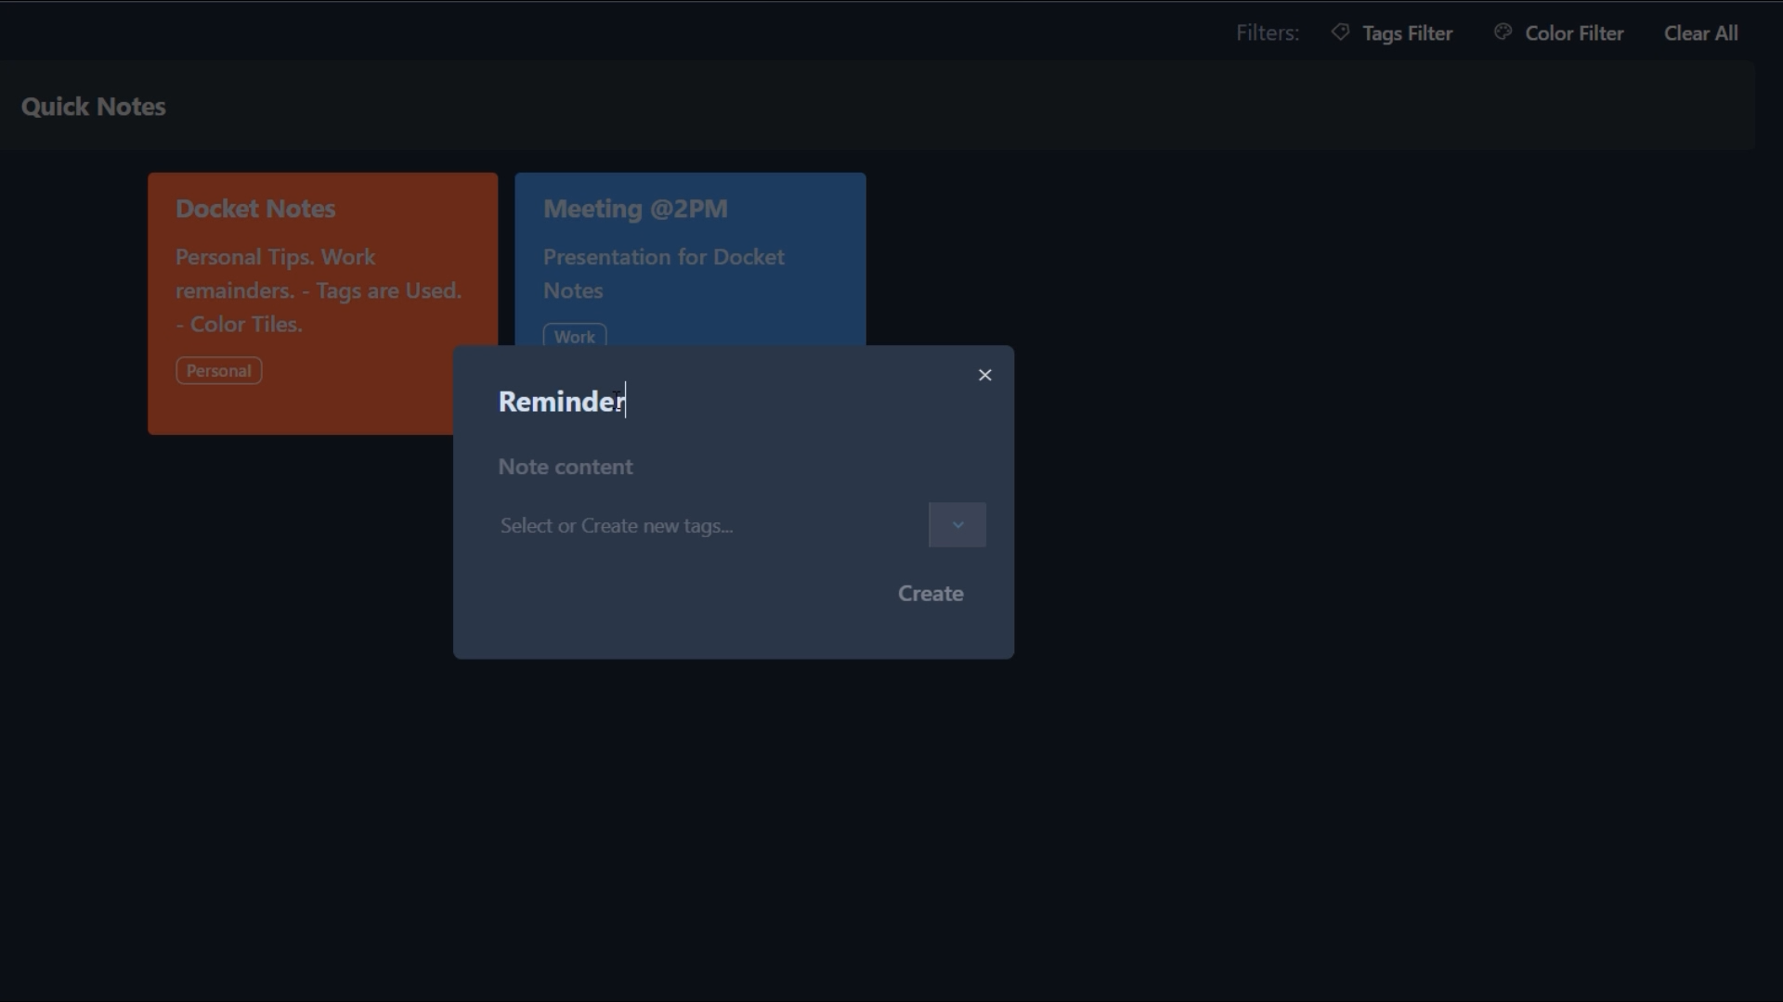Open the Meeting @2PM card title
Screen dimensions: 1783x1002
click(635, 209)
